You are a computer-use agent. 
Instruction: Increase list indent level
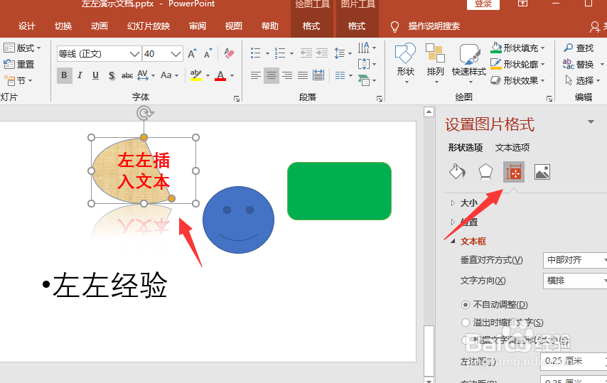point(322,53)
